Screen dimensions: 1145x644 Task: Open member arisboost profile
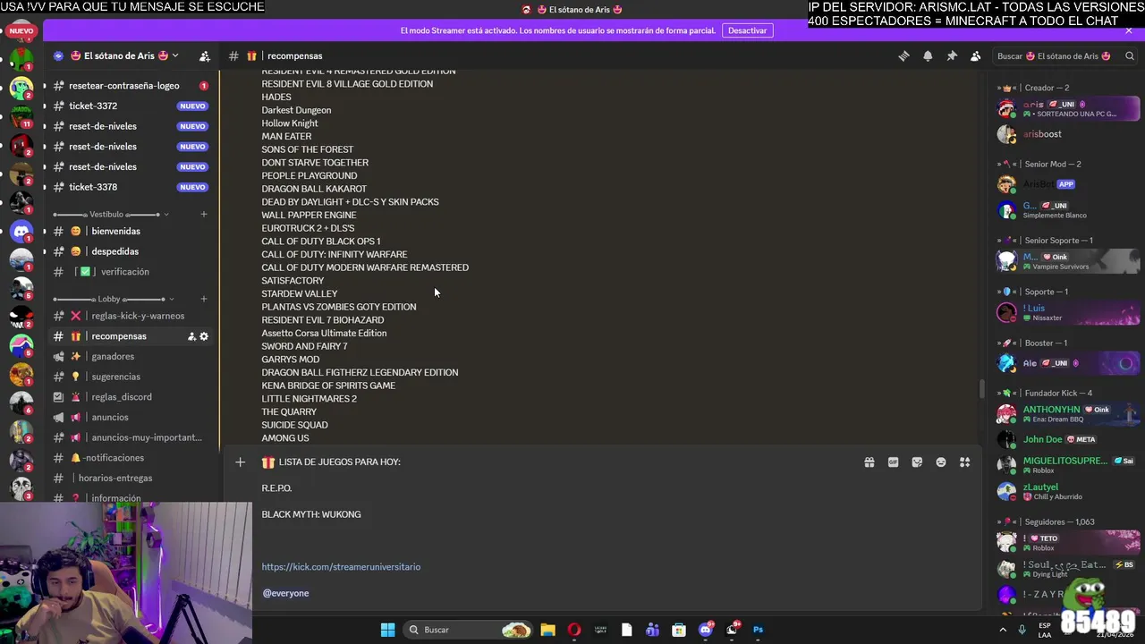point(1068,134)
